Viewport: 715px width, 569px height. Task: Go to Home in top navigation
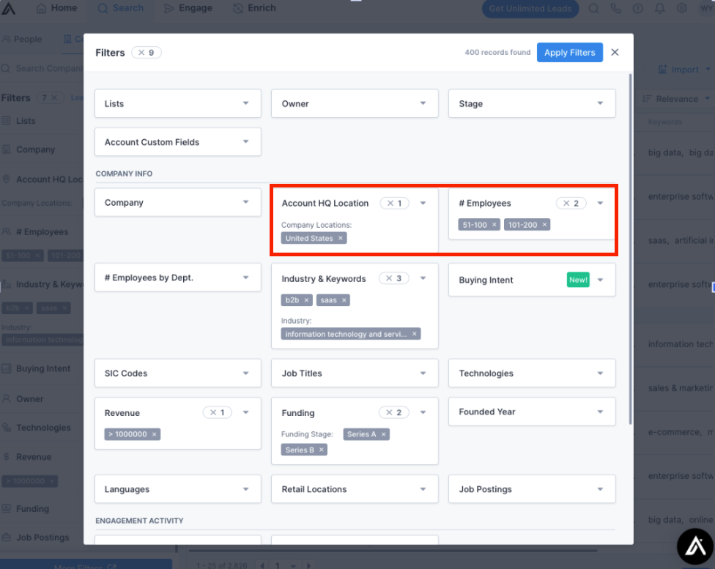57,8
